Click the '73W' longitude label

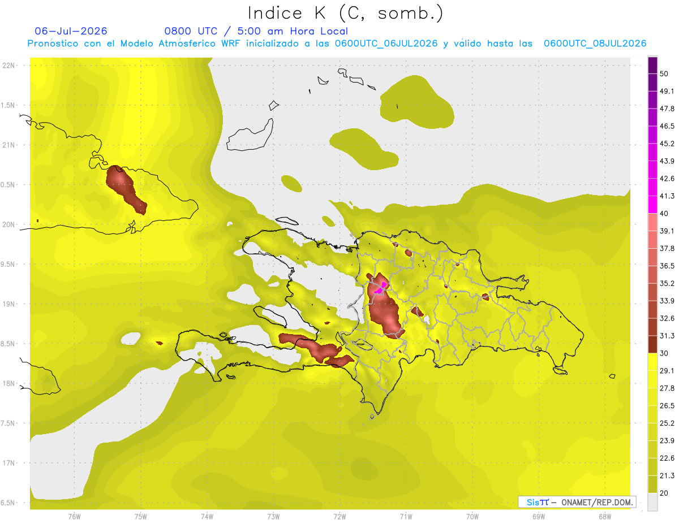click(273, 516)
